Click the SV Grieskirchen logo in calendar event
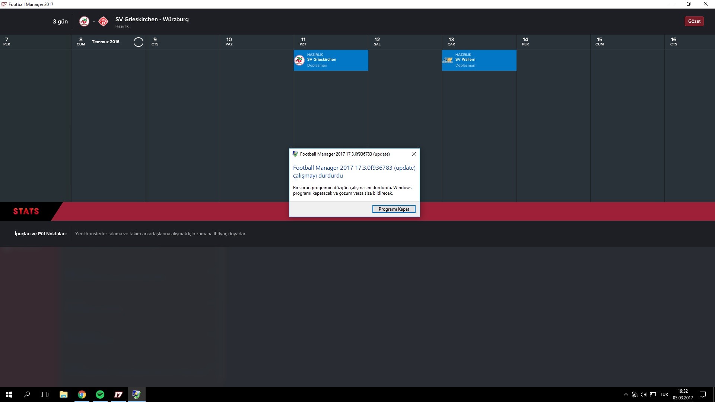The image size is (715, 402). click(299, 60)
